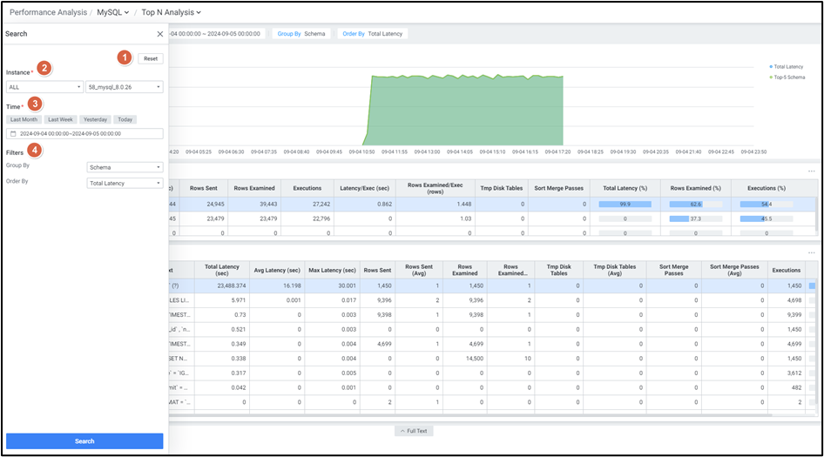Expand Full Text panel at bottom
Viewport: 824px width, 457px height.
(415, 431)
